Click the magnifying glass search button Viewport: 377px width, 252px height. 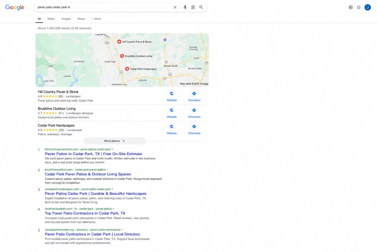pos(201,7)
